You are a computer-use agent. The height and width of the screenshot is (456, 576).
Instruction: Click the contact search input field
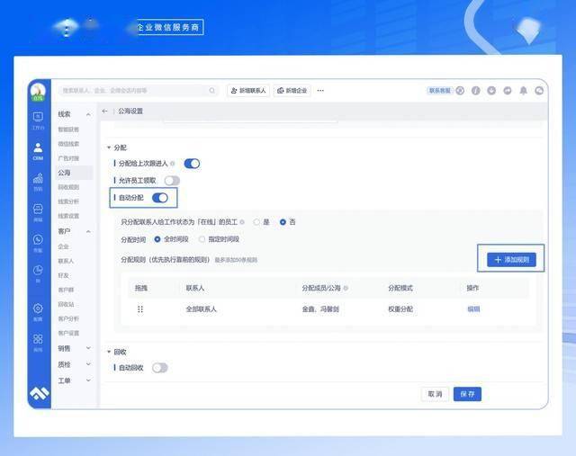click(135, 91)
